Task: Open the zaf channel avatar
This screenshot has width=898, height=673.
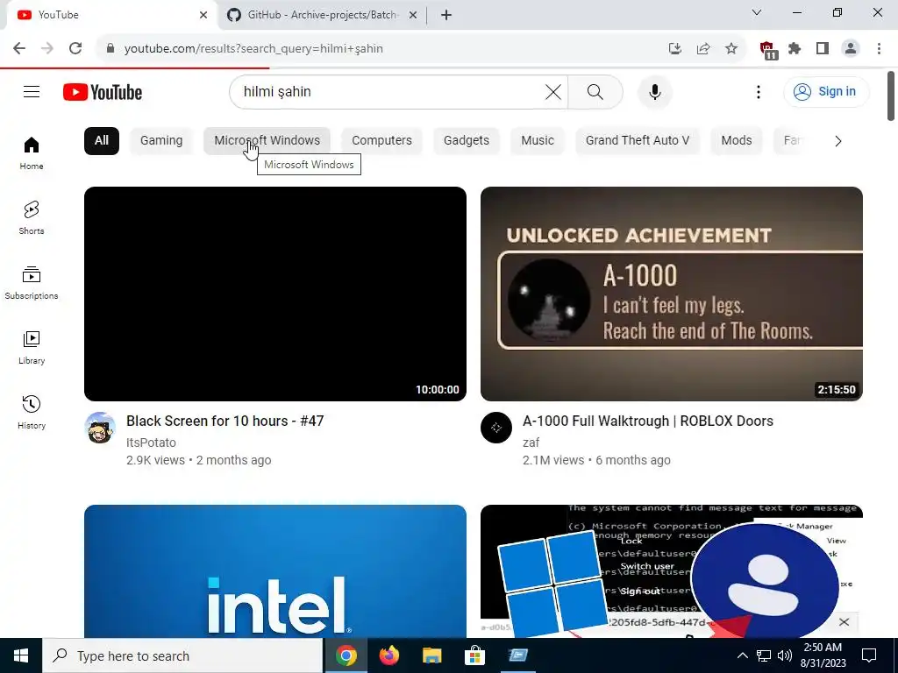Action: tap(496, 428)
